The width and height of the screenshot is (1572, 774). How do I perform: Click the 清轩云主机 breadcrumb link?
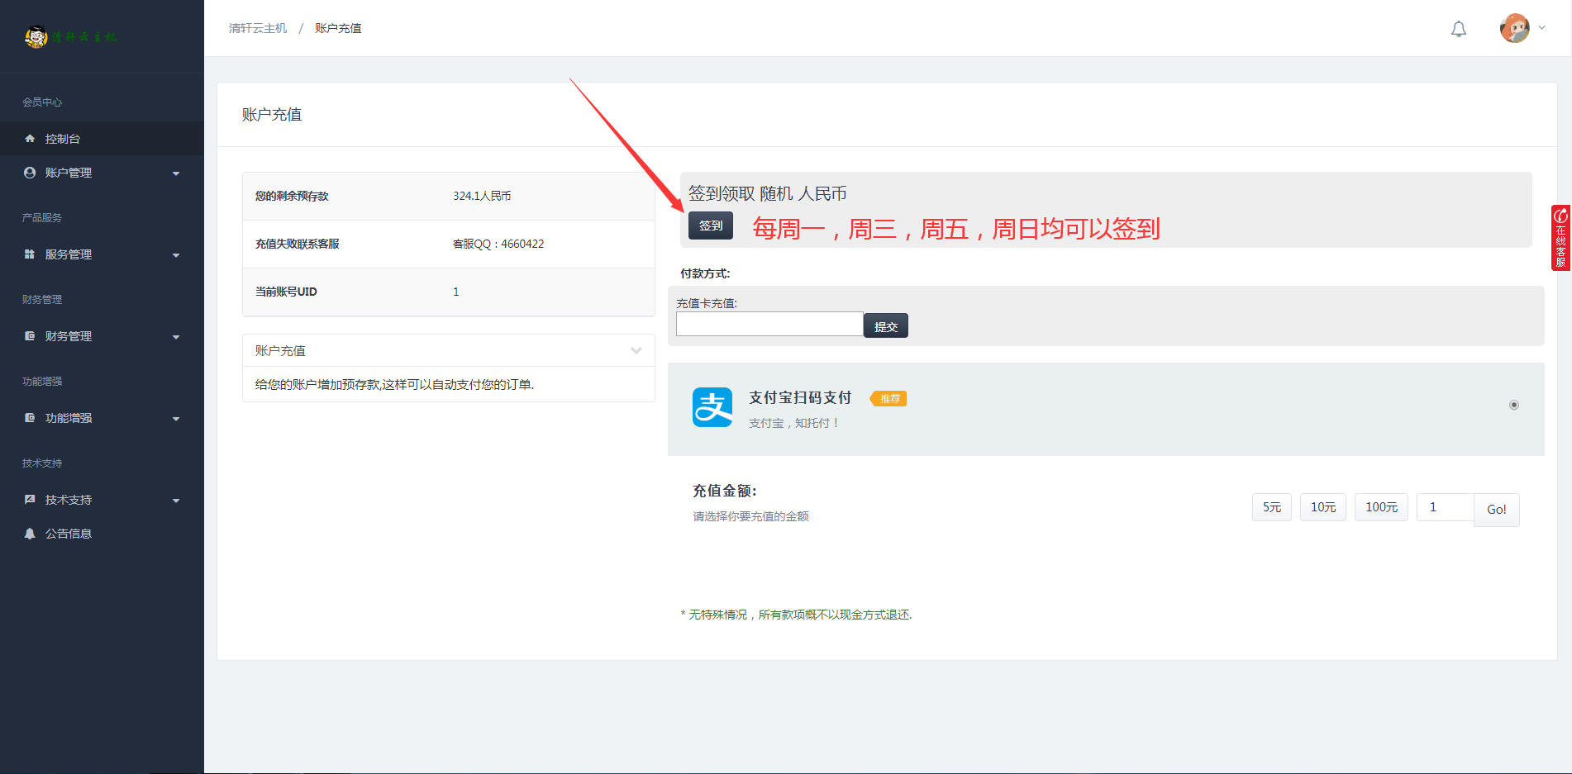point(258,28)
